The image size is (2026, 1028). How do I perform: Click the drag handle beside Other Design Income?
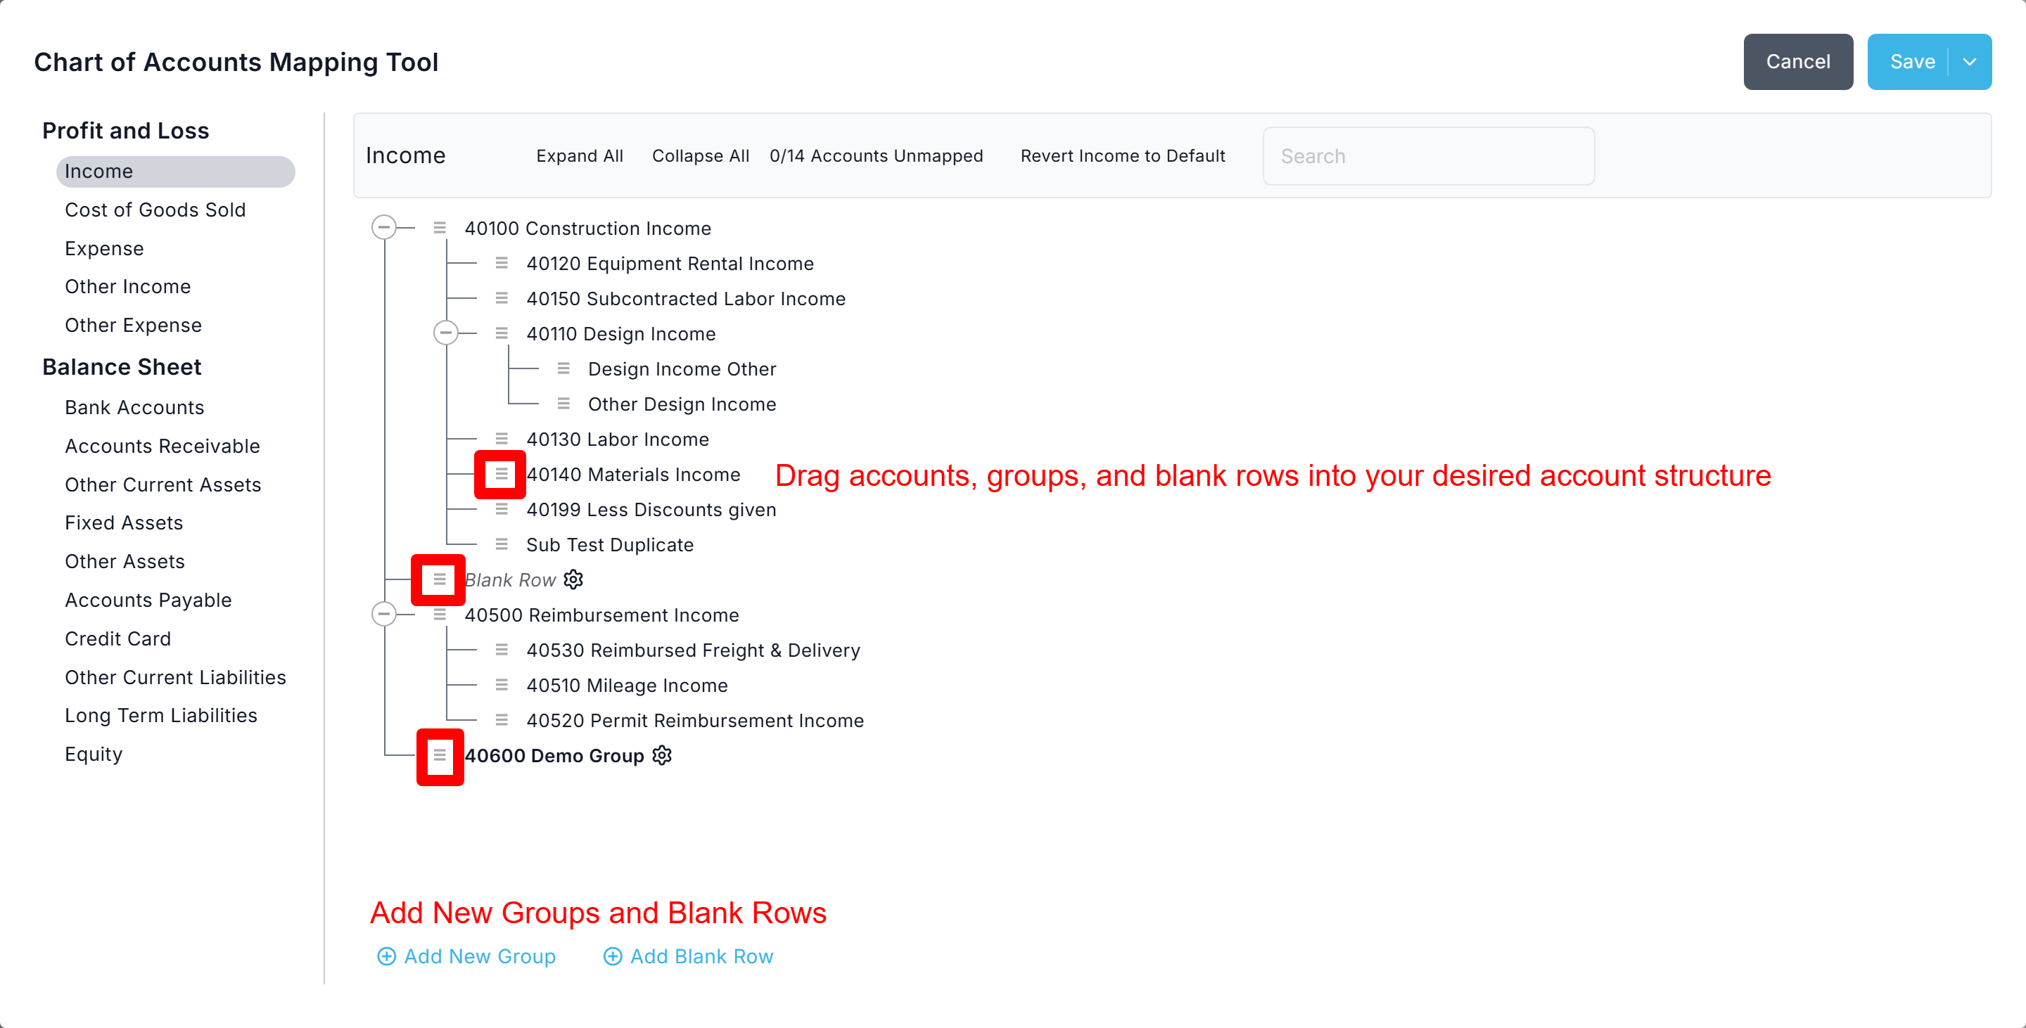coord(563,404)
